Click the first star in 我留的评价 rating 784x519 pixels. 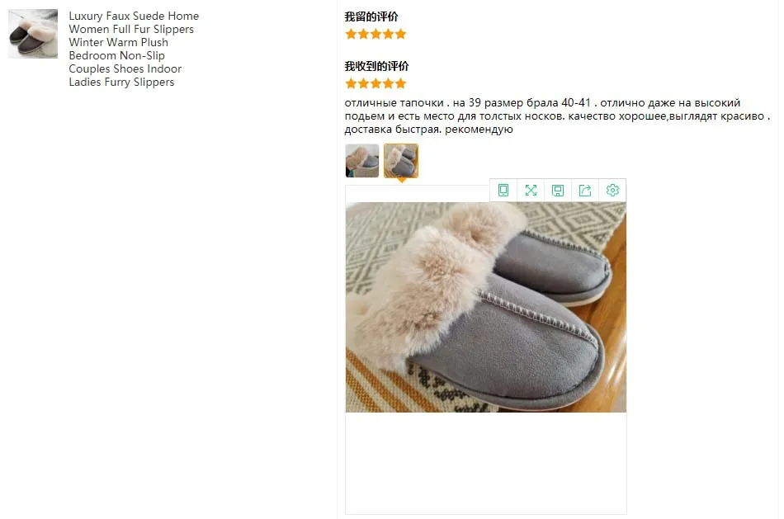tap(351, 34)
